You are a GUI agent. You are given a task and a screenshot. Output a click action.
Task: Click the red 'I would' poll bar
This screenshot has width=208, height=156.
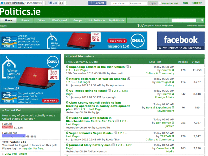(8, 127)
